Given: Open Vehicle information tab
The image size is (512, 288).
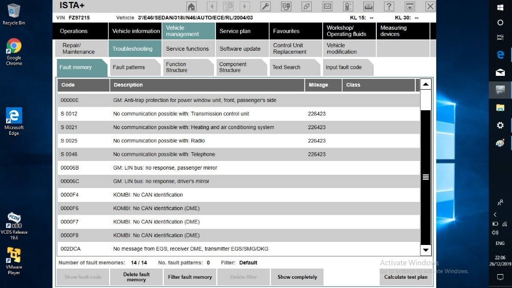Looking at the screenshot, I should click(136, 31).
